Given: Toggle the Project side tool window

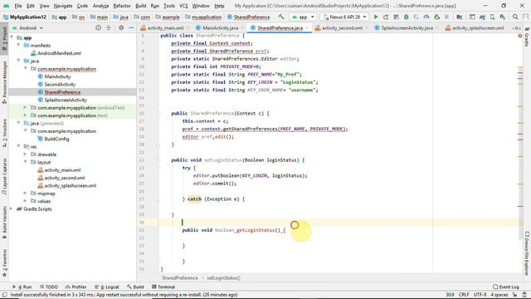Looking at the screenshot, I should [x=4, y=40].
